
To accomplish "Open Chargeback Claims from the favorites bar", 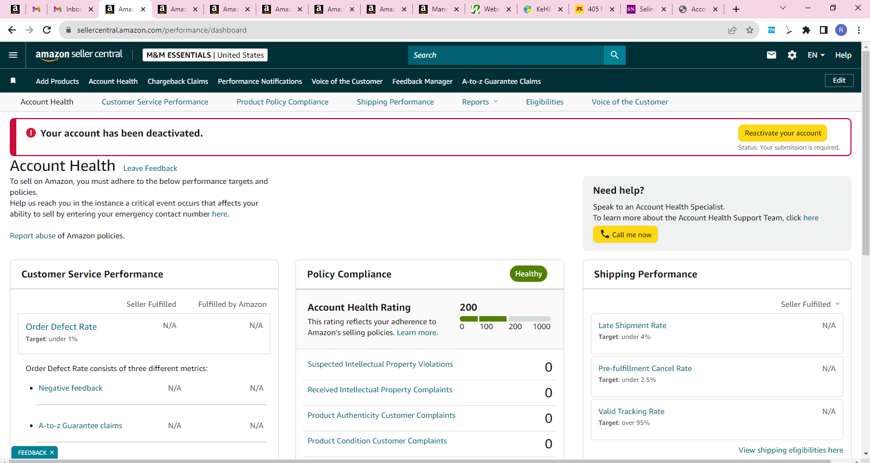I will (x=178, y=81).
